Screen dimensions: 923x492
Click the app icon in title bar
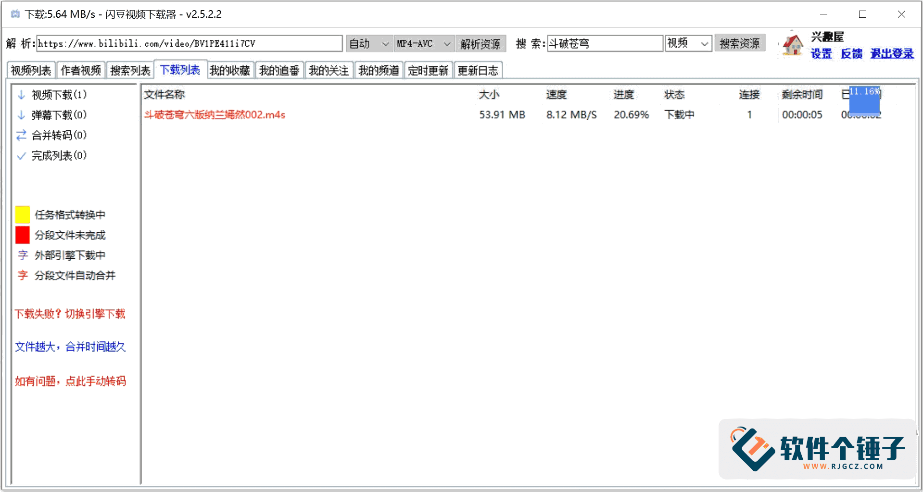pos(15,14)
